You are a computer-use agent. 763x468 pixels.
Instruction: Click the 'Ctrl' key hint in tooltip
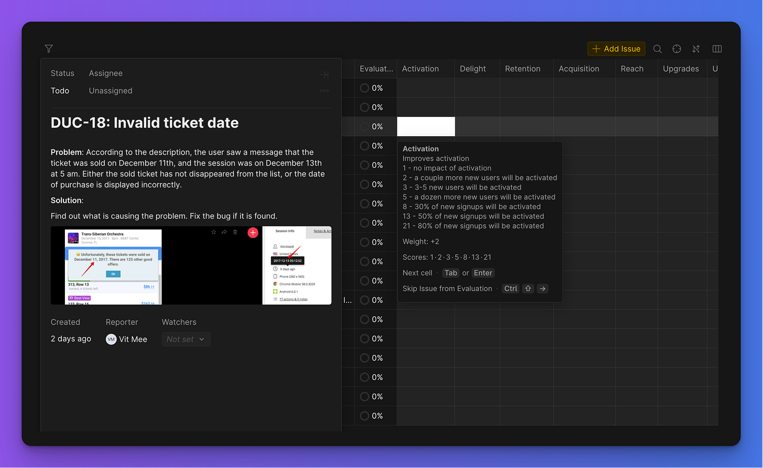tap(510, 289)
